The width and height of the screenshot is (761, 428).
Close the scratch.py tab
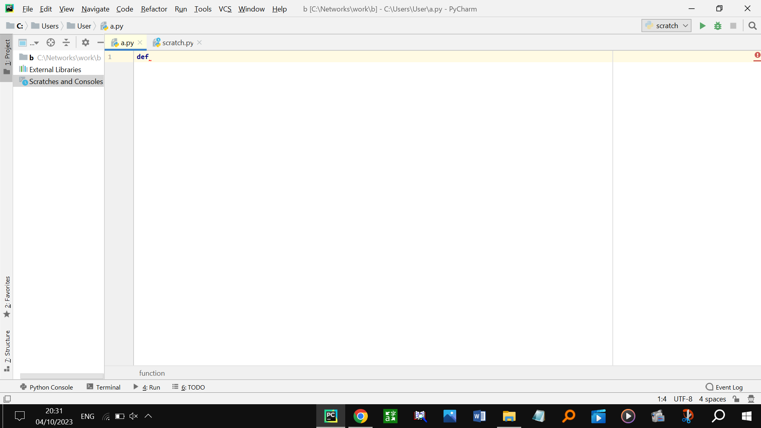coord(199,42)
